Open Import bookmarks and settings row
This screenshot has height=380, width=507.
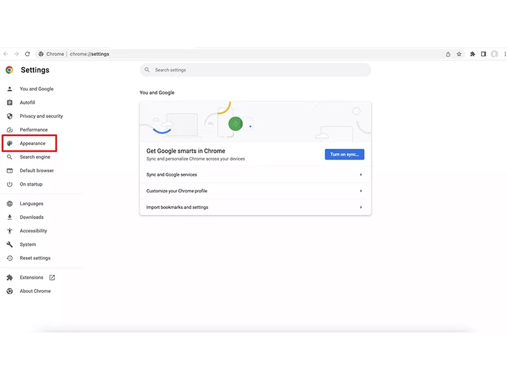coord(255,207)
